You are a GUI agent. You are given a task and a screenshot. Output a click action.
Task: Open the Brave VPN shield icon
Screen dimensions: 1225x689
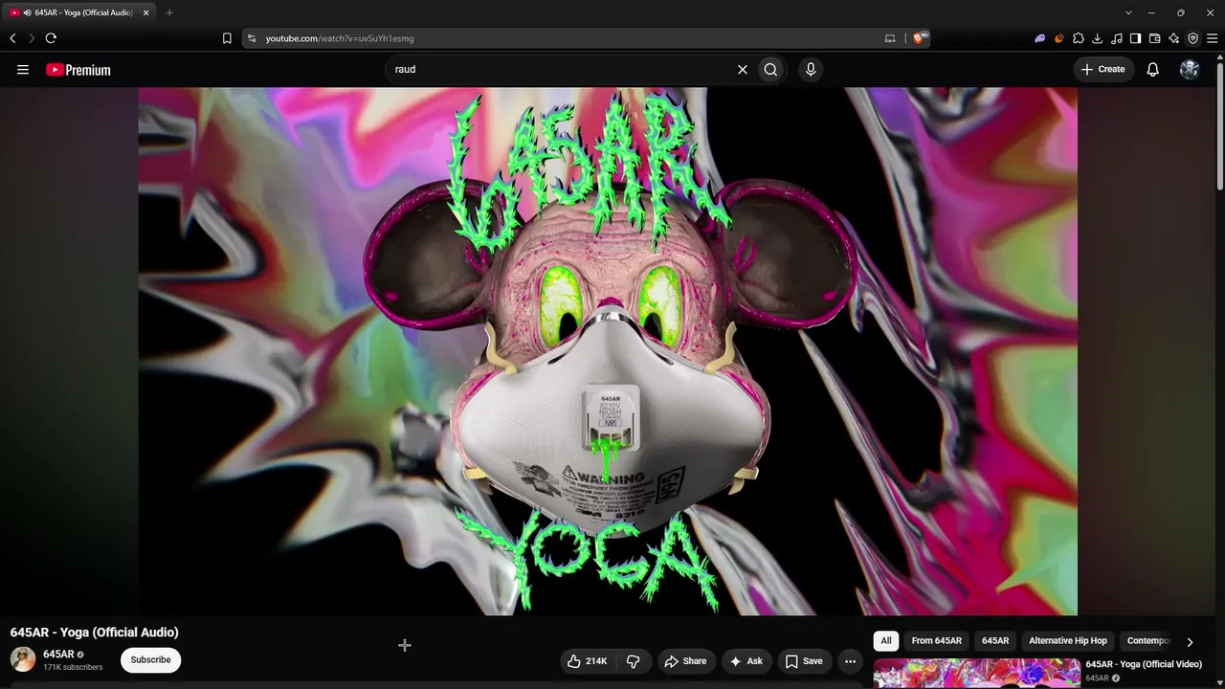(x=1193, y=38)
